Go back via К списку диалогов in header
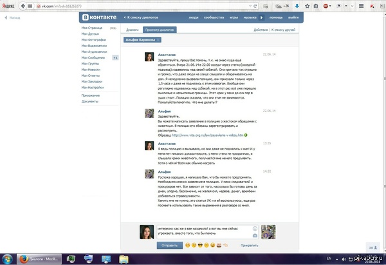386x265 pixels. tap(141, 17)
